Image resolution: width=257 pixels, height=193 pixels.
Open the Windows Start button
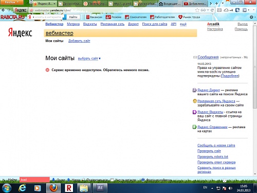point(7,188)
